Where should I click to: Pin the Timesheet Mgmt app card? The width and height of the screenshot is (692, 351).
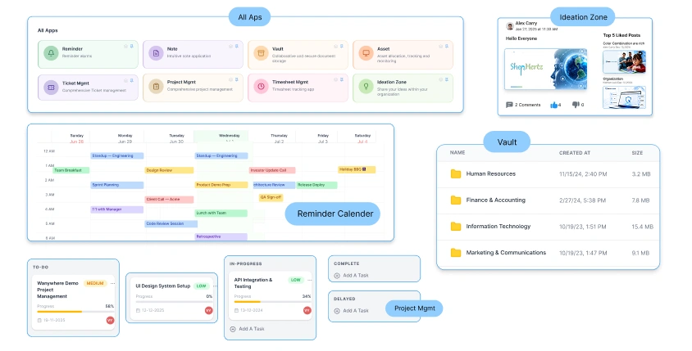[x=342, y=79]
